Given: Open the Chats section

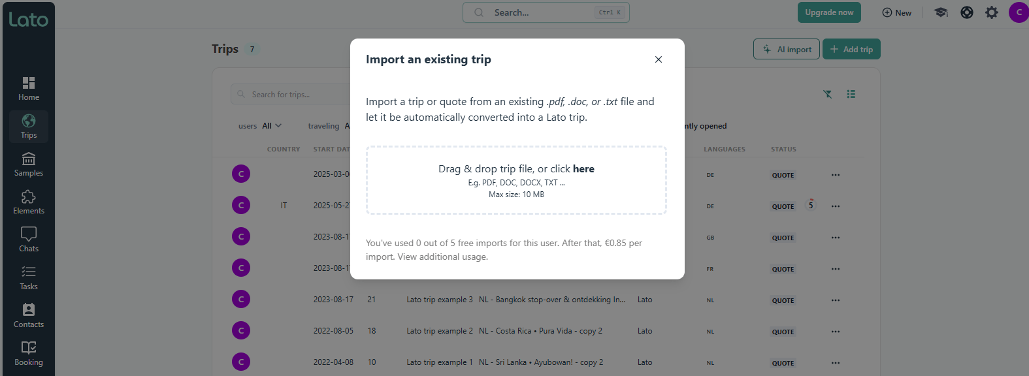Looking at the screenshot, I should point(29,240).
